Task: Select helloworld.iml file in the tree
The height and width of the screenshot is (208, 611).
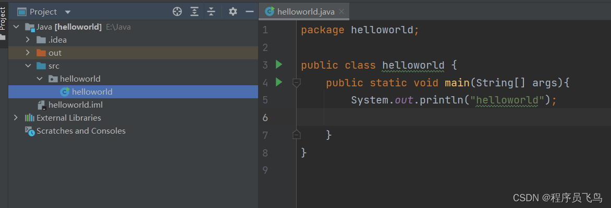Action: [75, 105]
